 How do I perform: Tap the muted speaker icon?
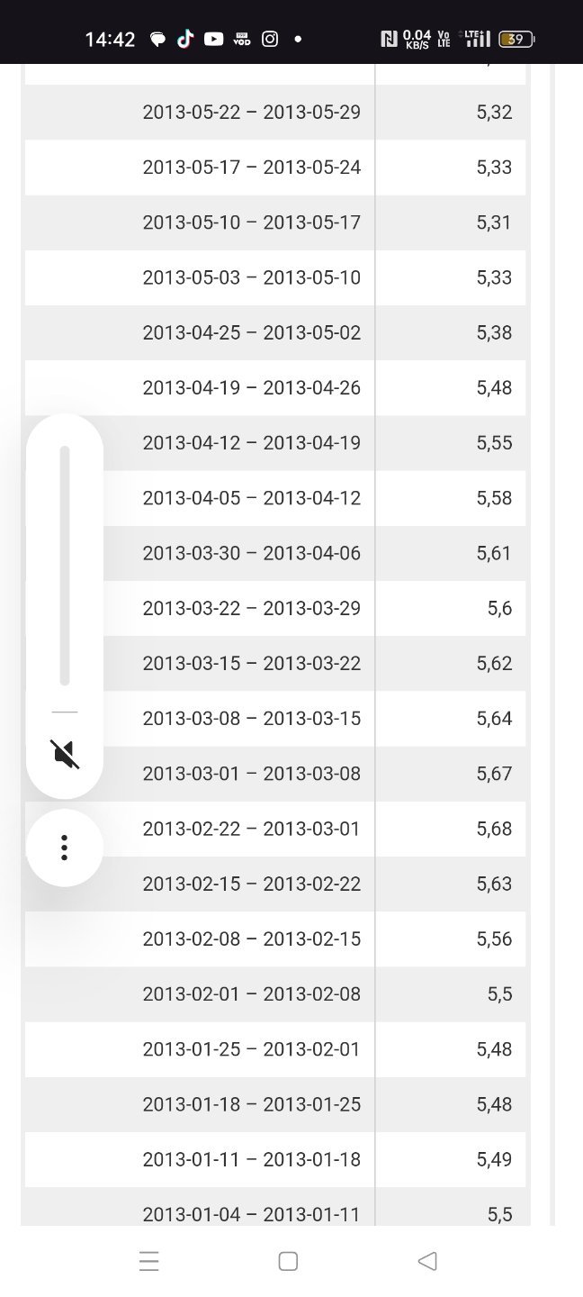click(65, 753)
